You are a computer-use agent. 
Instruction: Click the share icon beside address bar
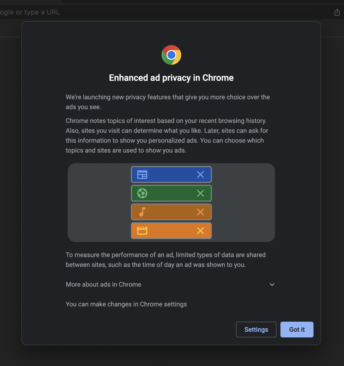coord(337,12)
